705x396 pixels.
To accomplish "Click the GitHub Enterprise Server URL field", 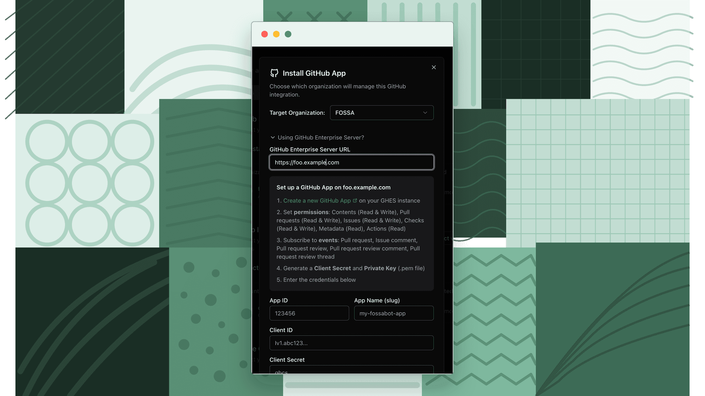I will (x=351, y=162).
